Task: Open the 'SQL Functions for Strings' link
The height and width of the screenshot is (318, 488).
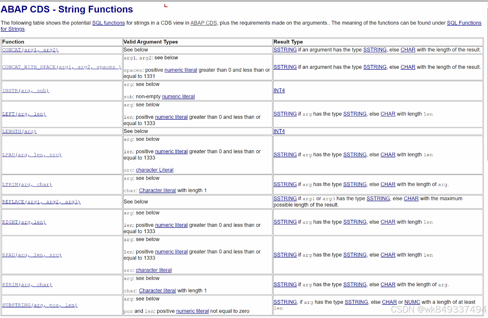Action: (x=464, y=23)
